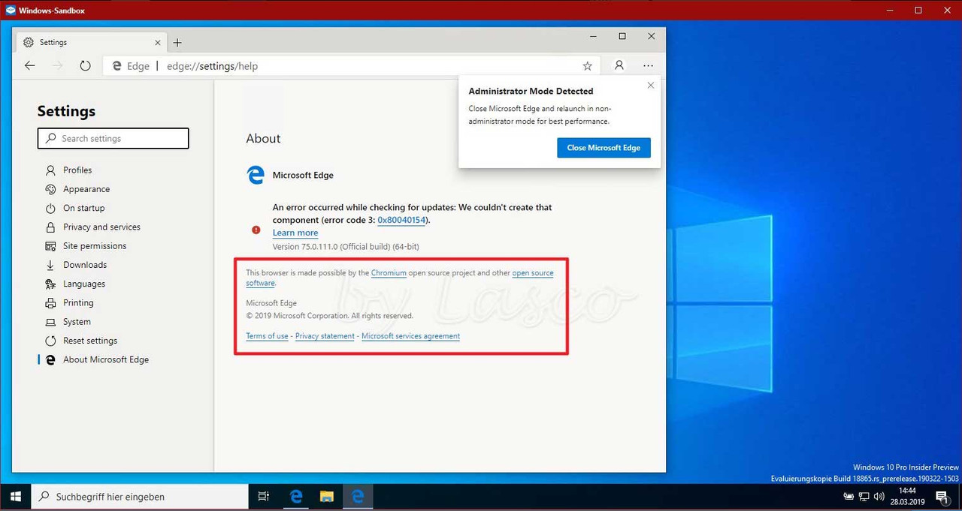962x511 pixels.
Task: Focus the Search settings box
Action: 113,138
